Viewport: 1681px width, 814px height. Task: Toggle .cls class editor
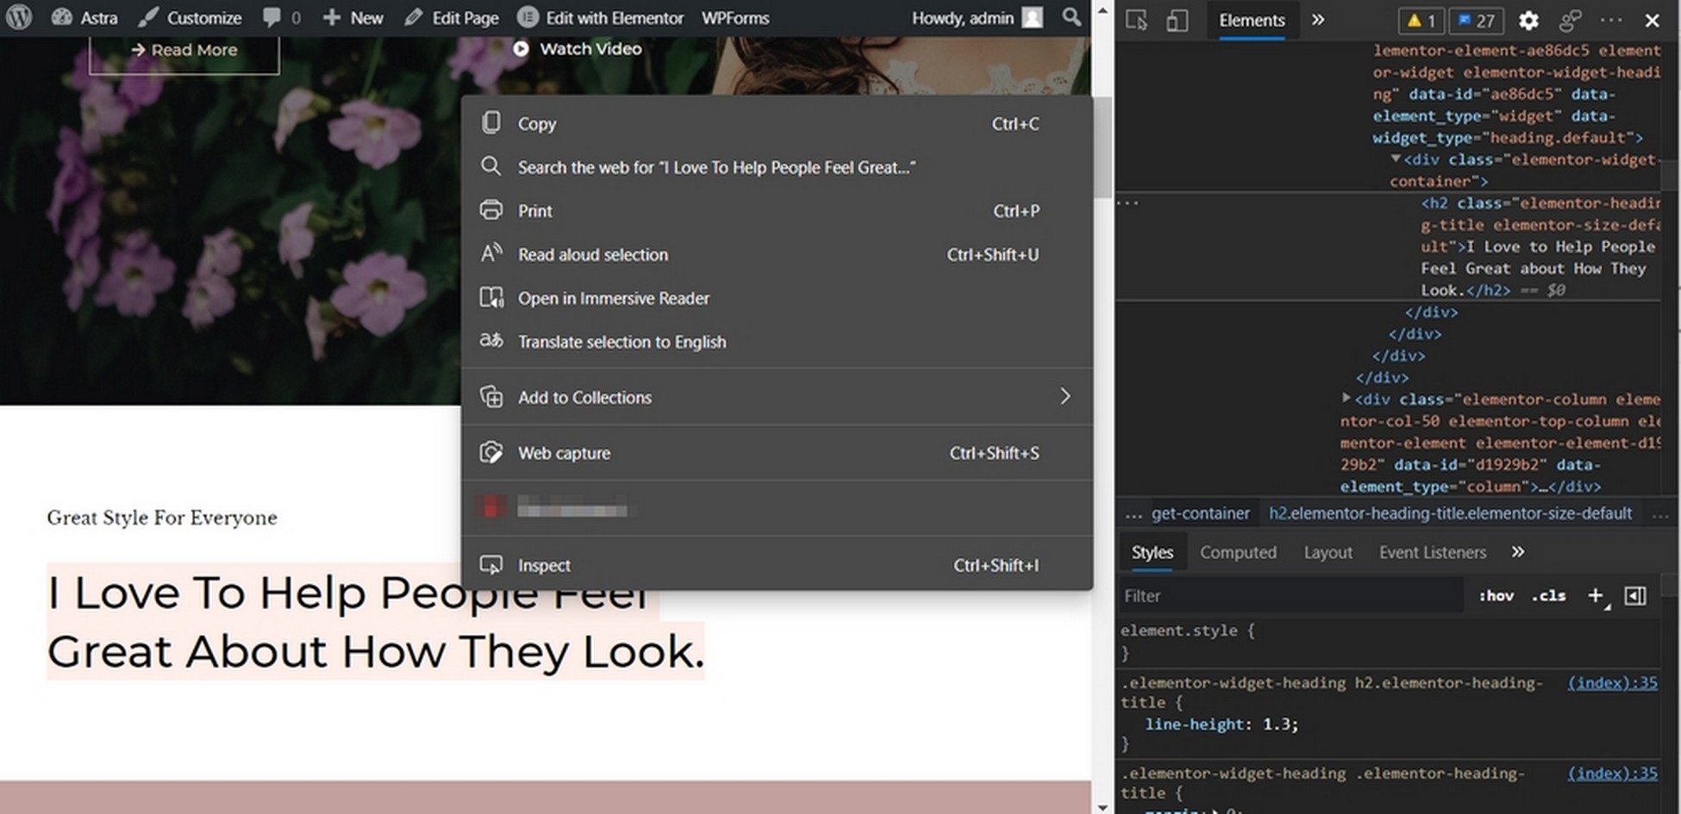[x=1549, y=595]
